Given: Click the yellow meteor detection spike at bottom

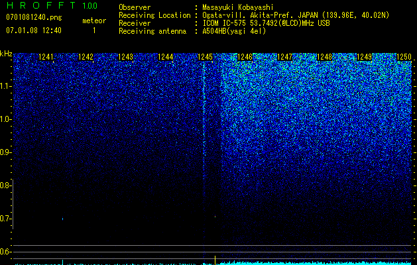Looking at the screenshot, I should (215, 260).
